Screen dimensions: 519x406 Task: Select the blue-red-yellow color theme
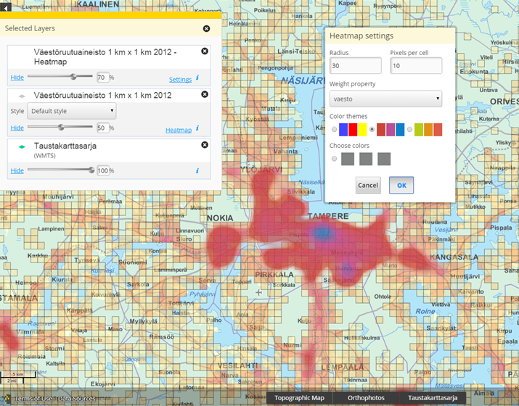click(334, 130)
